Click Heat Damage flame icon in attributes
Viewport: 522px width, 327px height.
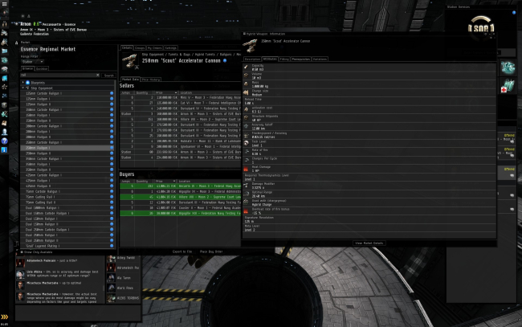point(246,169)
